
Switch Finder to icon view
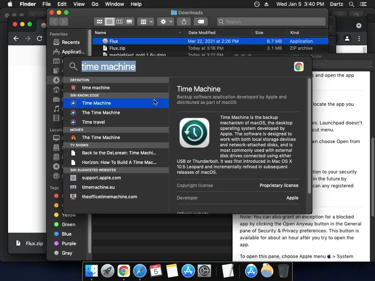(100, 22)
